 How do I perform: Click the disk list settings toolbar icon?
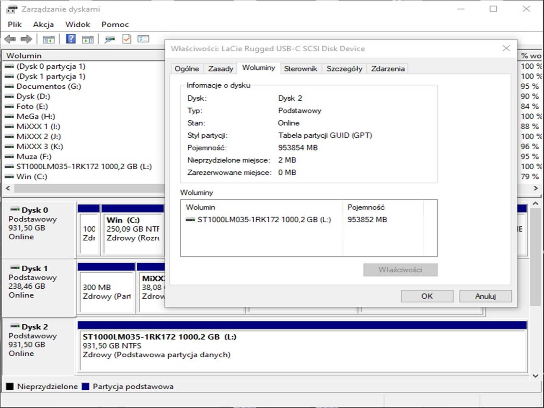[x=143, y=39]
